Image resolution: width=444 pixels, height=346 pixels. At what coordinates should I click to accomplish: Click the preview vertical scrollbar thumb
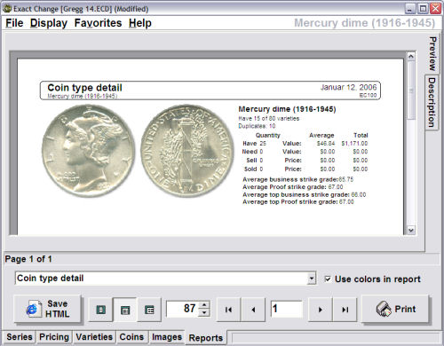[x=411, y=90]
